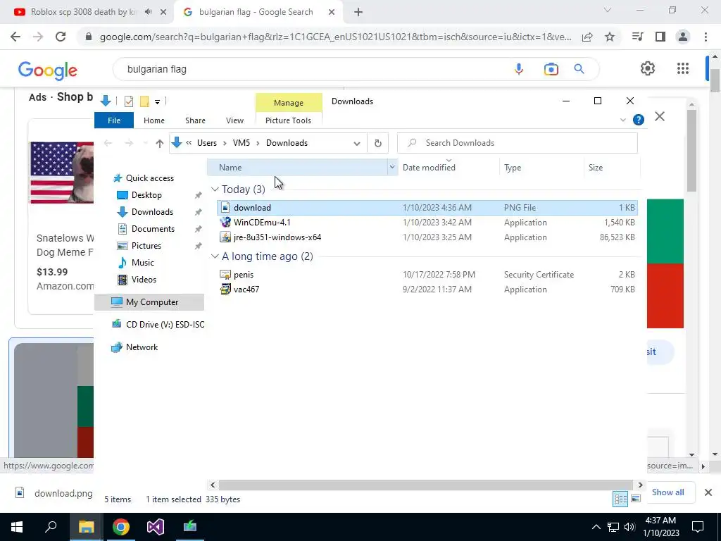Refresh the Downloads folder view
Screen dimensions: 721x541
pos(377,143)
